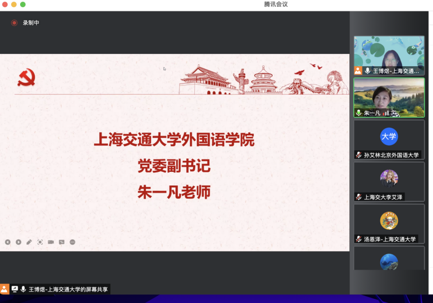Click the name label 上海交大李艾泽
Viewport: 433px width, 303px height.
click(383, 197)
